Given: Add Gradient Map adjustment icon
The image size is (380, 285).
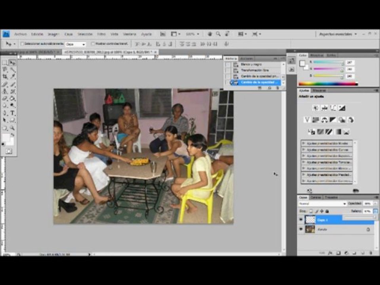Looking at the screenshot, I should tap(338, 131).
